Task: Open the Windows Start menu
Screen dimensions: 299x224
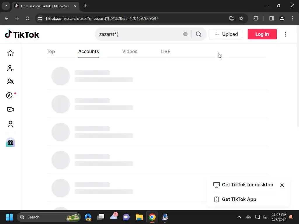Action: click(x=9, y=217)
